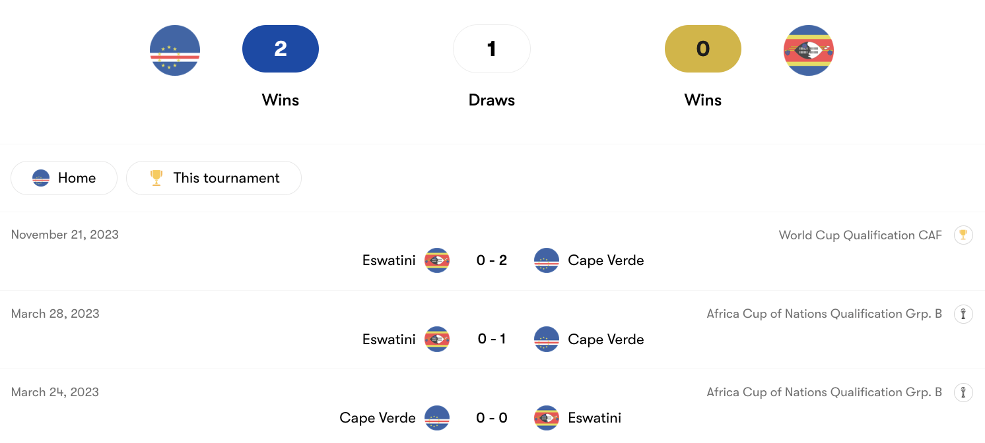
Task: Click Eswatini flag in March 28 match
Action: click(437, 340)
